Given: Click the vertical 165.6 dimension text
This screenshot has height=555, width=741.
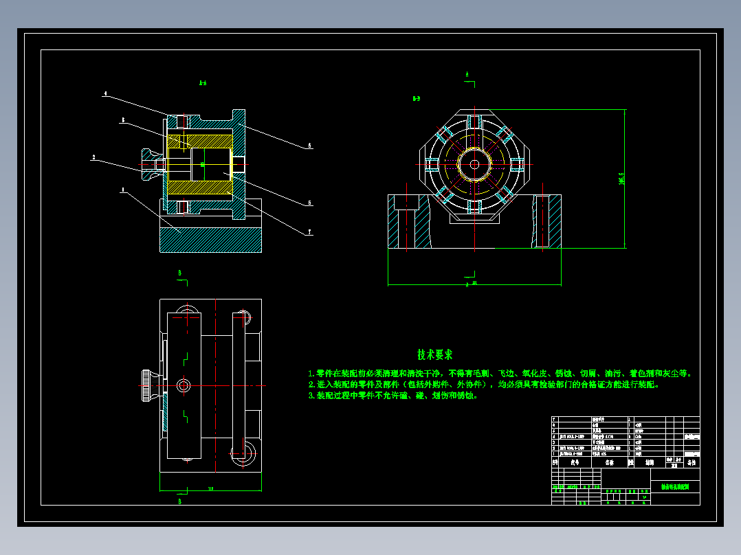Looking at the screenshot, I should pyautogui.click(x=621, y=179).
